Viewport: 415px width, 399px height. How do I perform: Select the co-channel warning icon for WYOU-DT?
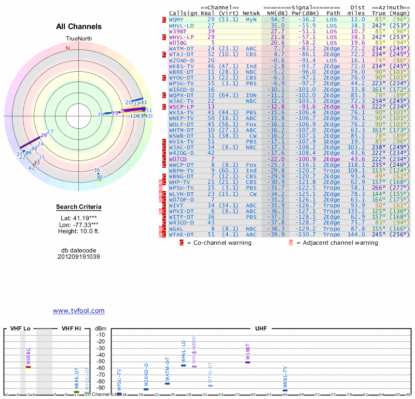coord(164,78)
